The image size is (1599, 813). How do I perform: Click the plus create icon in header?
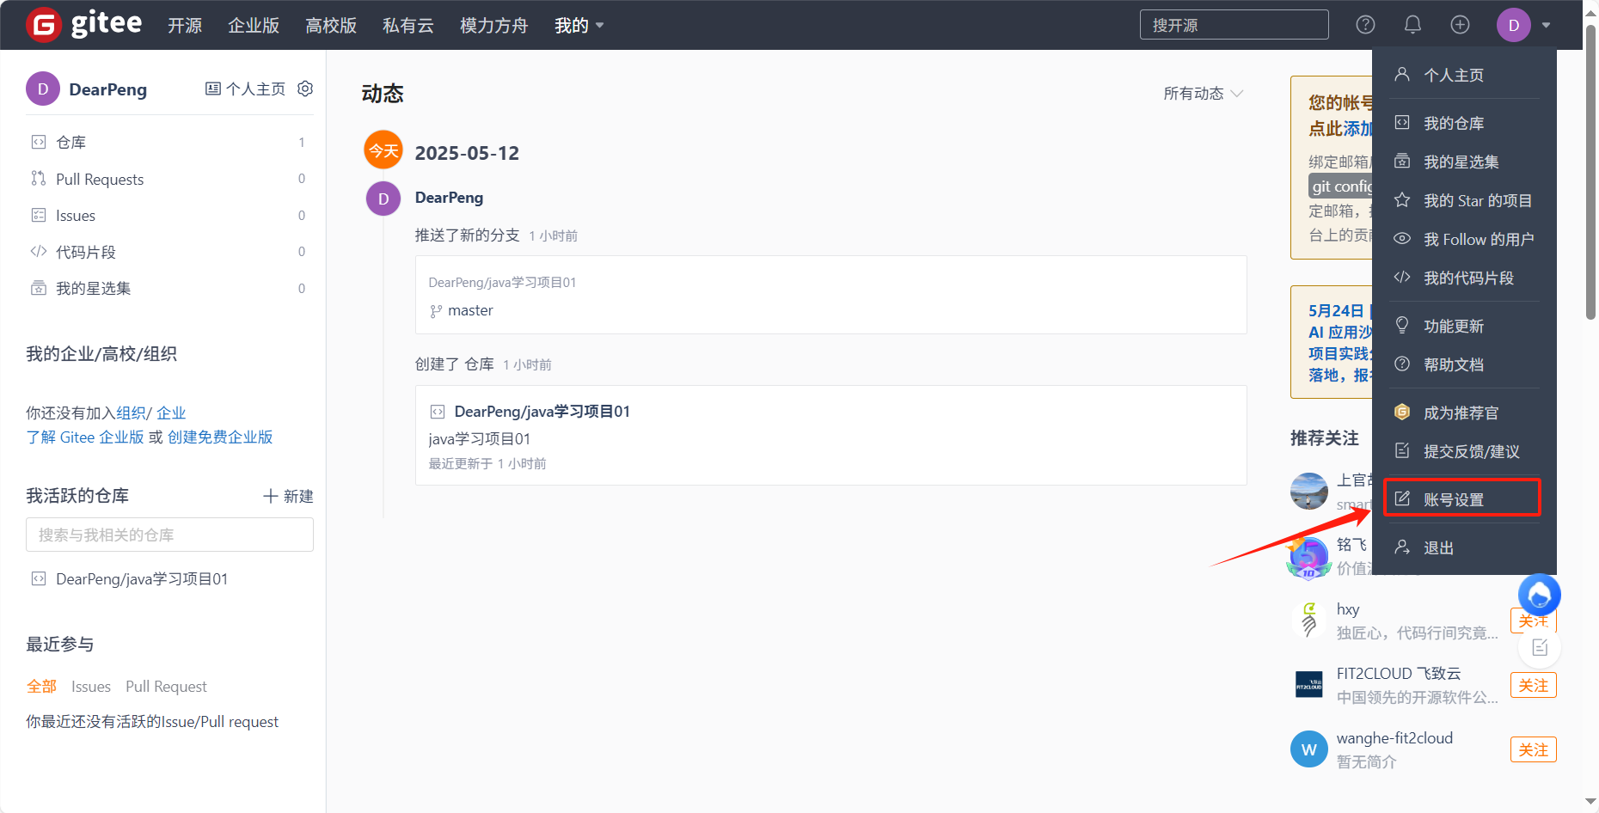1460,25
